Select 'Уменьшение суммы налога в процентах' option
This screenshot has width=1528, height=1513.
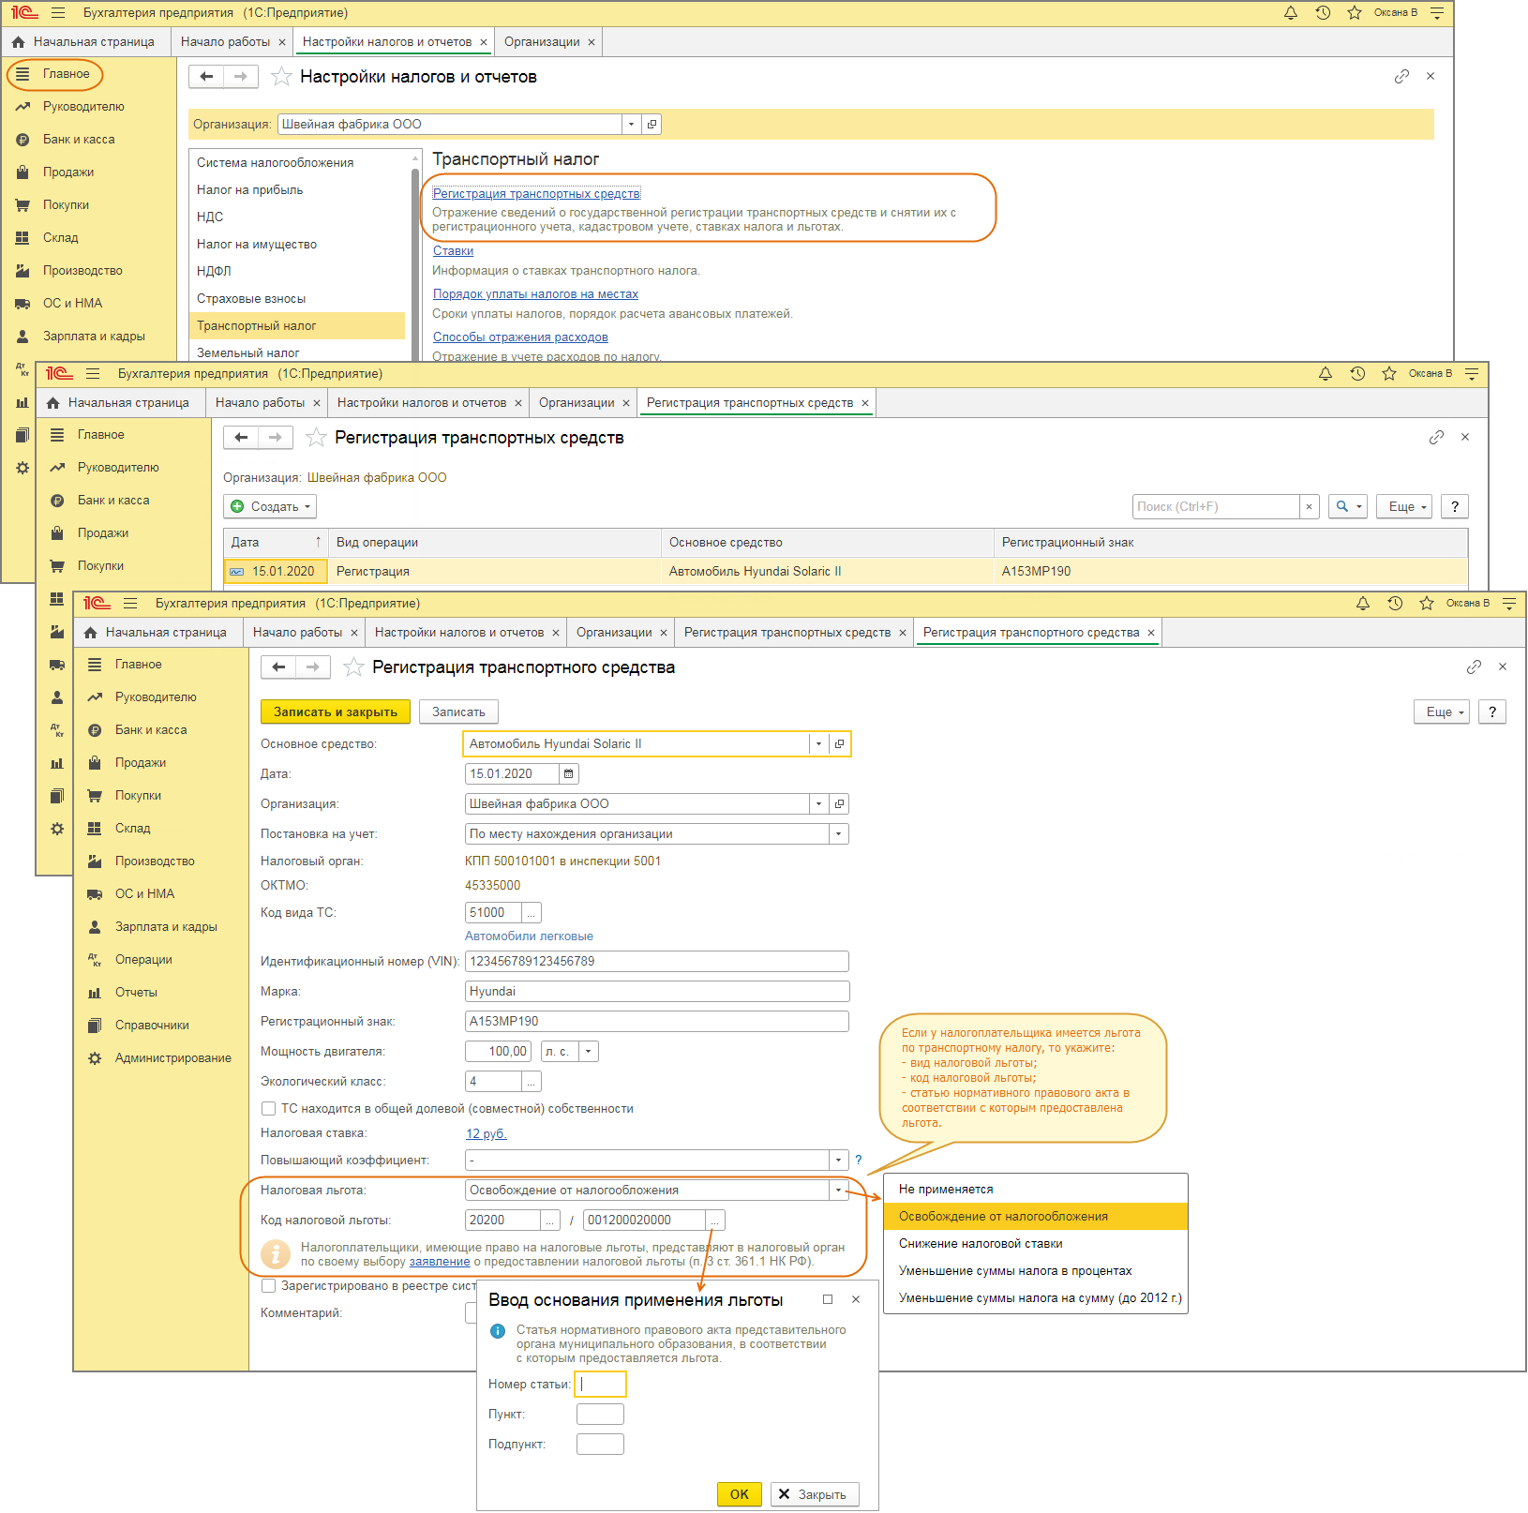pos(1036,1271)
